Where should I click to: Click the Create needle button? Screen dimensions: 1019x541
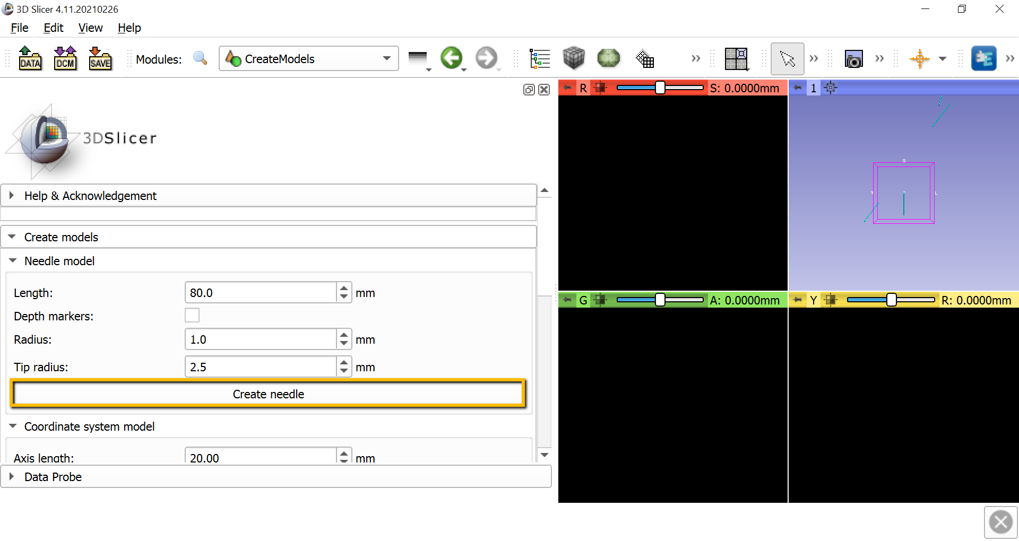[269, 394]
